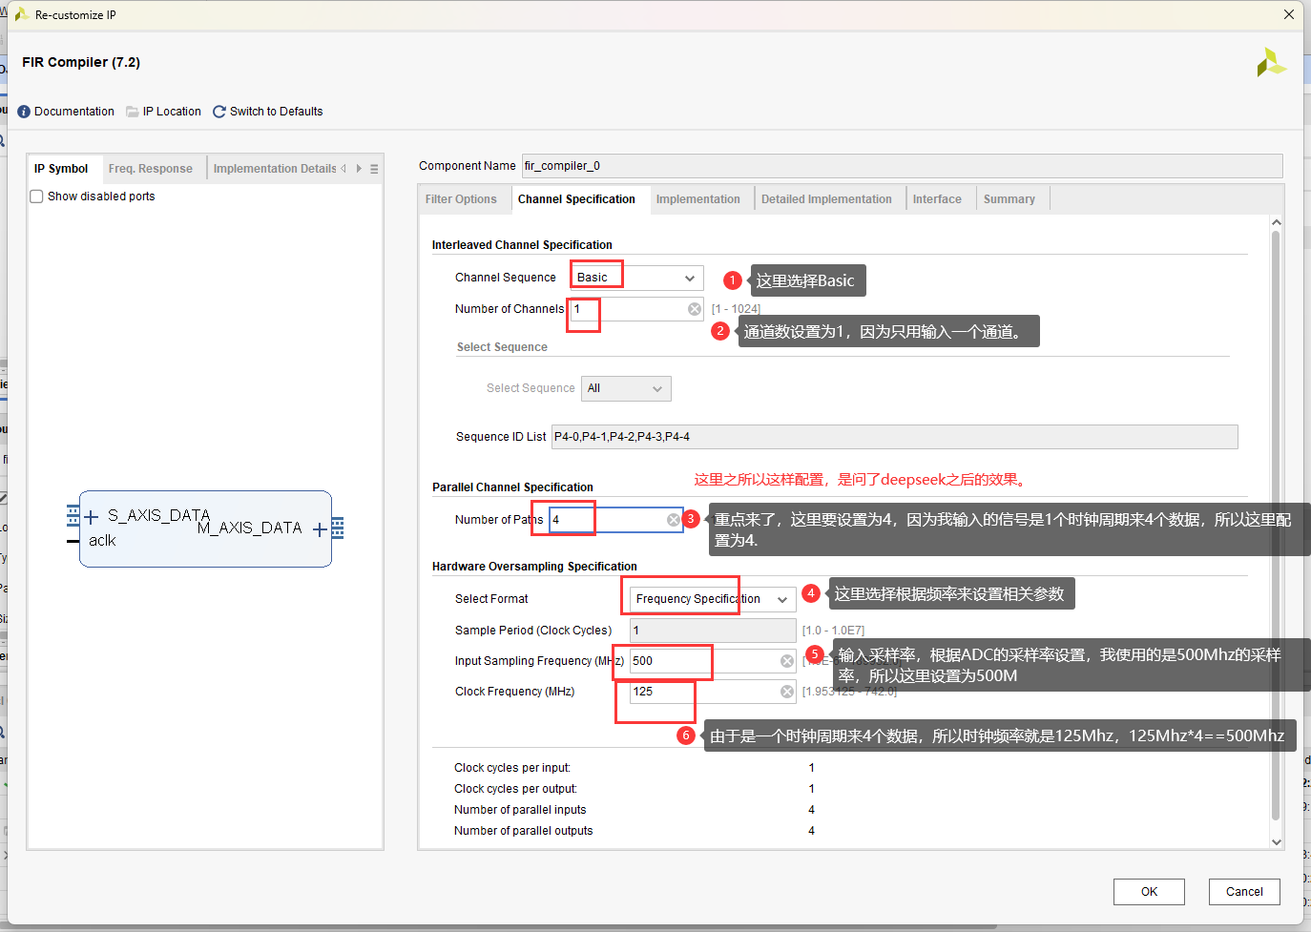Toggle Show disabled ports checkbox
Image resolution: width=1311 pixels, height=932 pixels.
[36, 197]
